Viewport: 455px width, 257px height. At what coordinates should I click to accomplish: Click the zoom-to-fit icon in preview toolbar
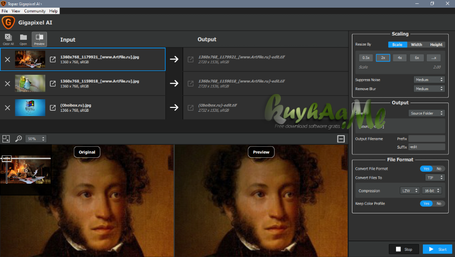tap(6, 139)
